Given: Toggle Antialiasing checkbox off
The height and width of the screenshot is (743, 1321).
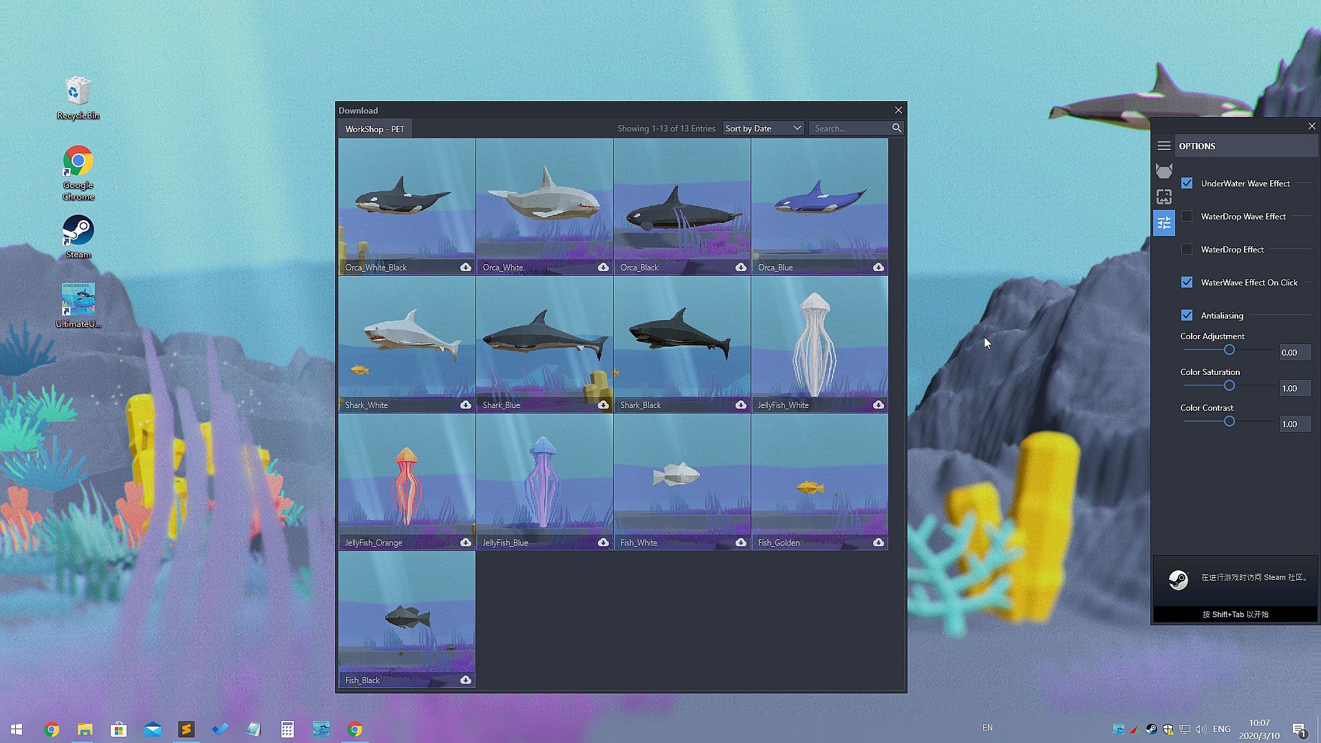Looking at the screenshot, I should click(1187, 315).
